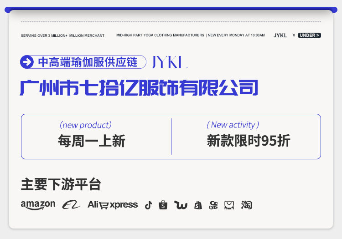Image resolution: width=342 pixels, height=239 pixels.
Task: Click the blue circular arrow icon
Action: 27,62
